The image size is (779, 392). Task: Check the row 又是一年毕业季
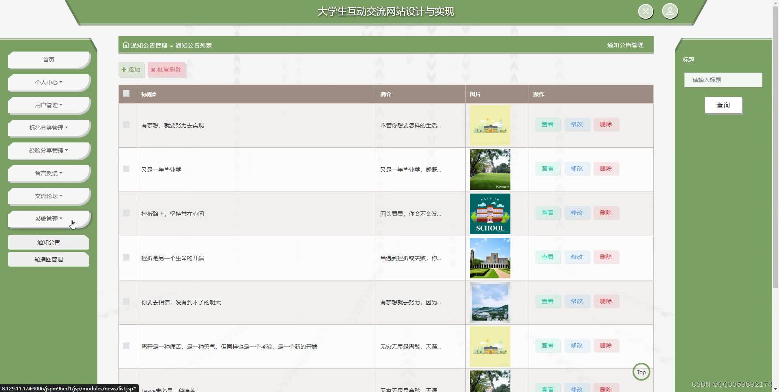tap(126, 169)
